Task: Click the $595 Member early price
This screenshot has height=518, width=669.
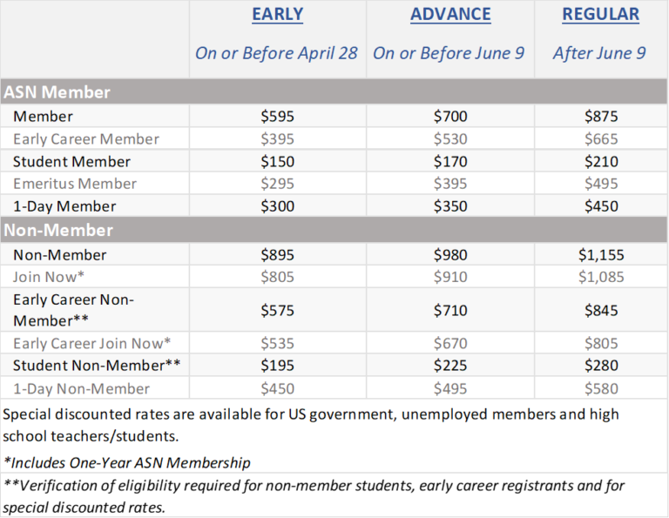Action: tap(278, 117)
